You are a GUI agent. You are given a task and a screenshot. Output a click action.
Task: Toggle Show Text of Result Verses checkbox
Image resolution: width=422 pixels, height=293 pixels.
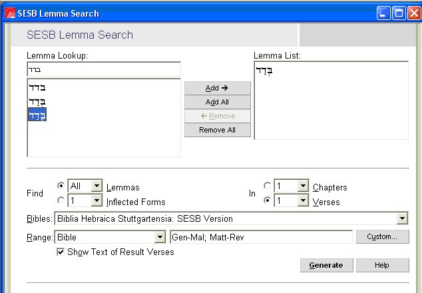[61, 252]
